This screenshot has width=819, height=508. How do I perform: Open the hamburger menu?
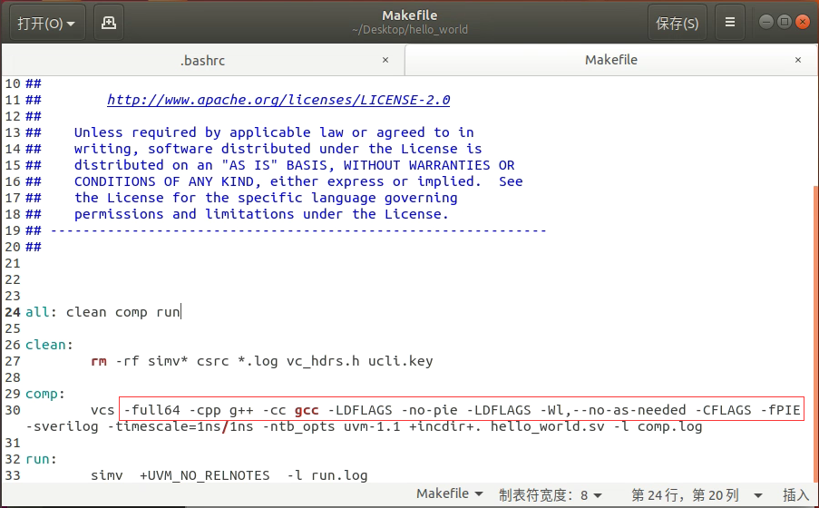[730, 23]
